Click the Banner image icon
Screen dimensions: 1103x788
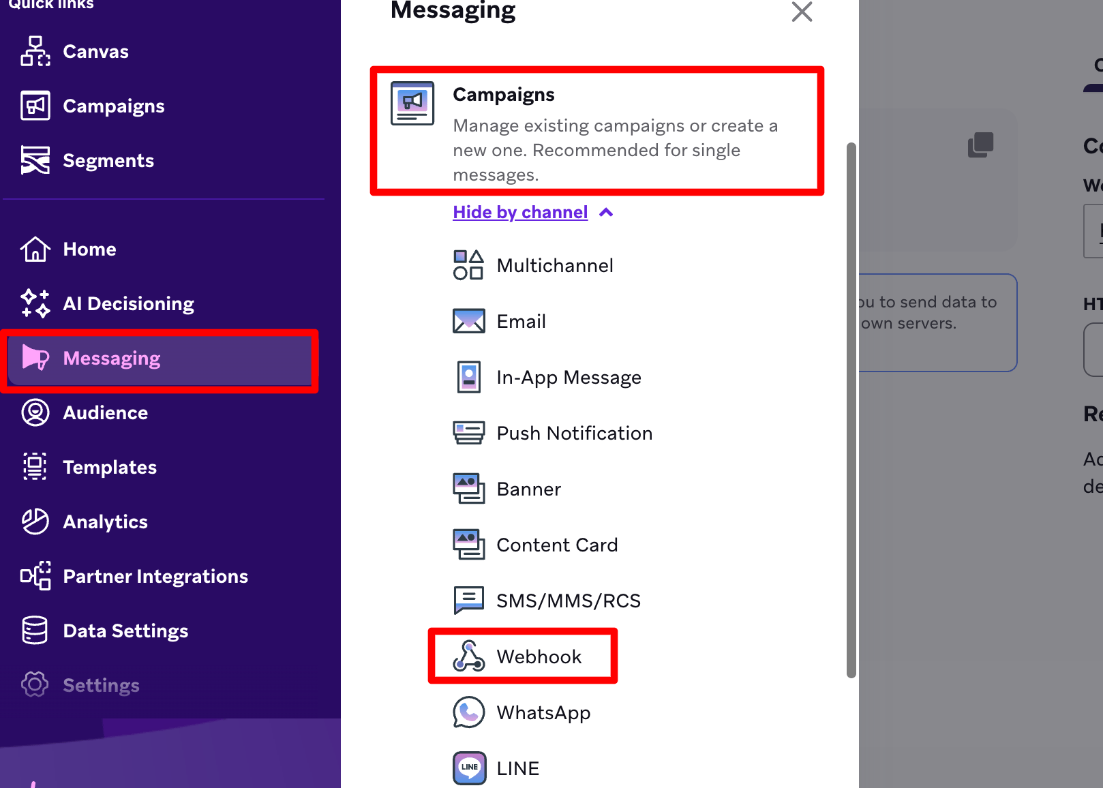pyautogui.click(x=469, y=489)
